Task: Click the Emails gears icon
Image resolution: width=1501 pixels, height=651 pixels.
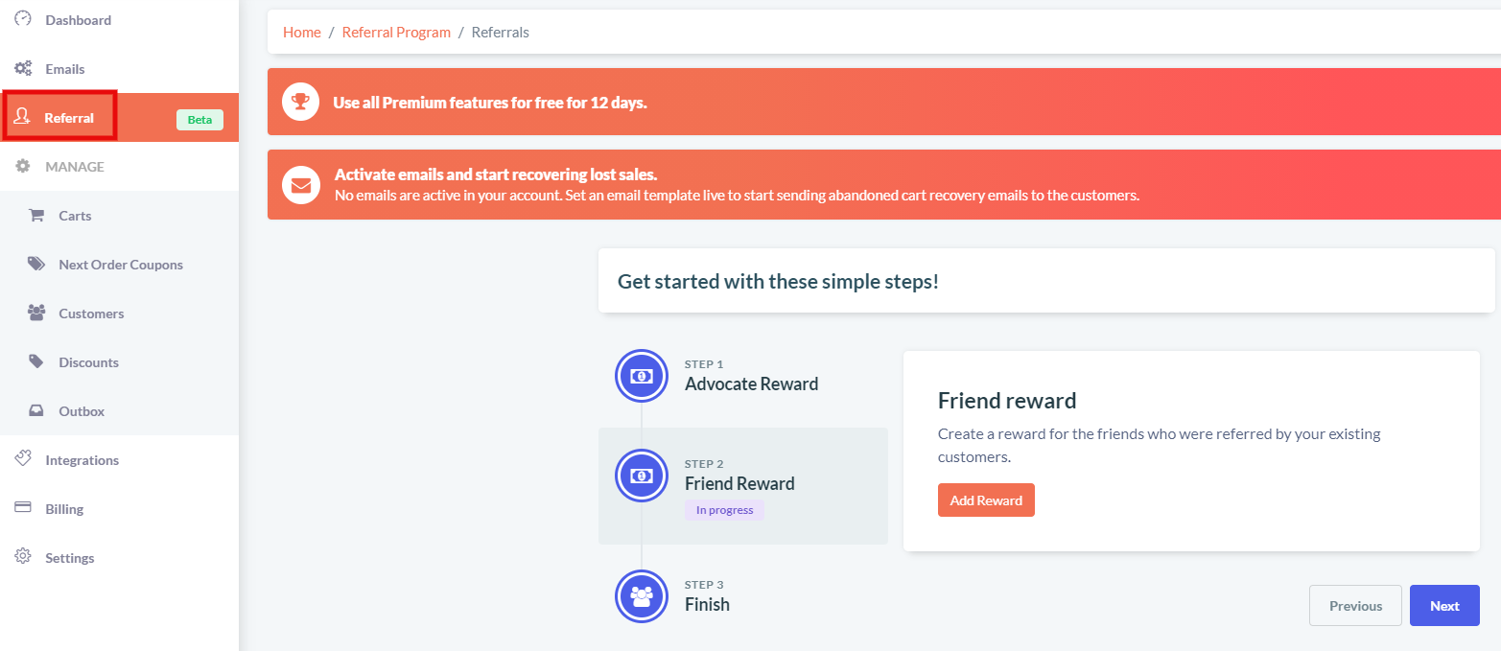Action: [23, 69]
